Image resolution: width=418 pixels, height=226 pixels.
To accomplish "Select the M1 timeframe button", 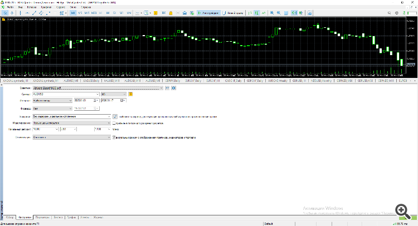I will [x=73, y=12].
